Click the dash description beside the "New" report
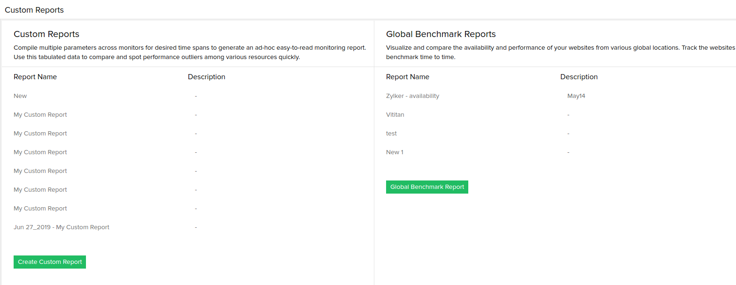 pyautogui.click(x=196, y=96)
